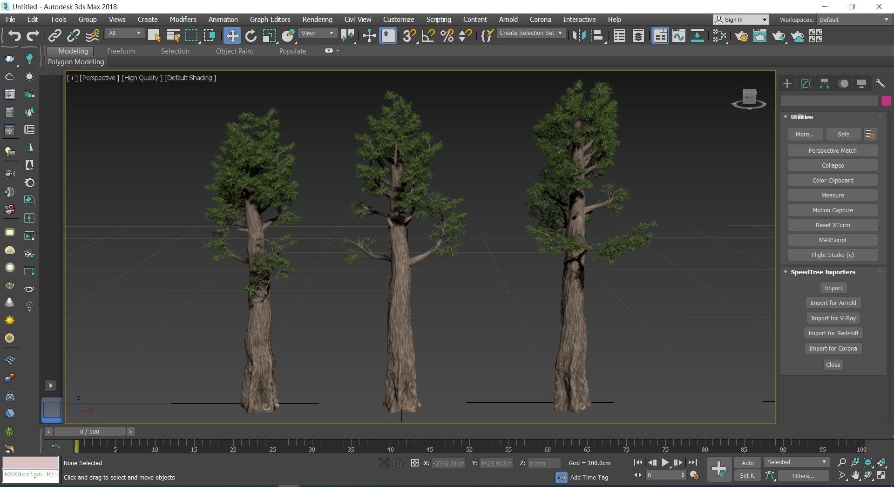Viewport: 894px width, 487px height.
Task: Click the Reset XForm utility button
Action: click(x=833, y=225)
